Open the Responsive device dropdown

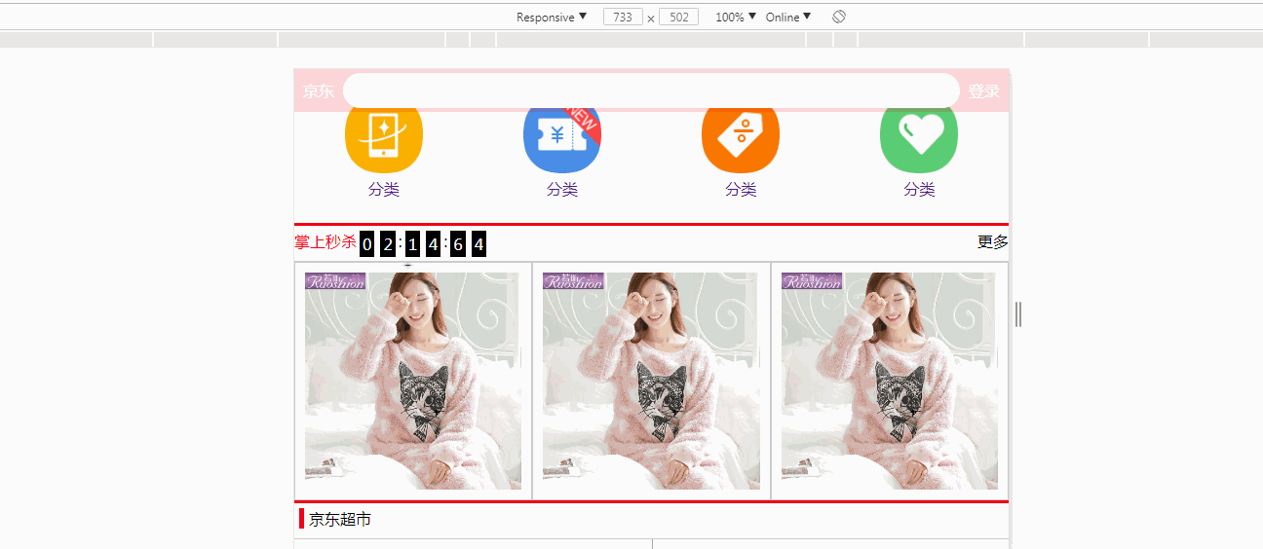552,18
